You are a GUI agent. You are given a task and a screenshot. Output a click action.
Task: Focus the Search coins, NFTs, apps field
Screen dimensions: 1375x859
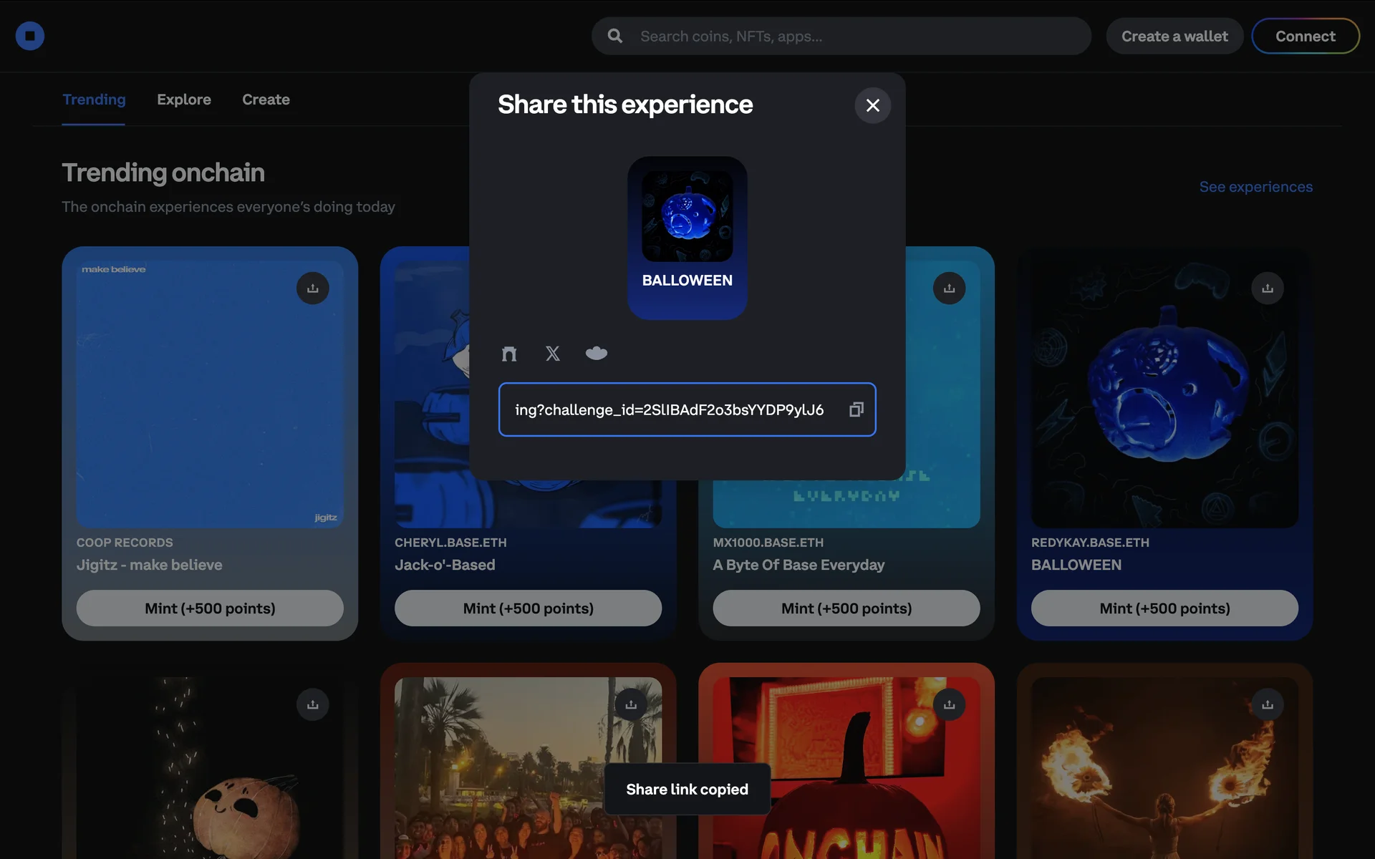(852, 36)
